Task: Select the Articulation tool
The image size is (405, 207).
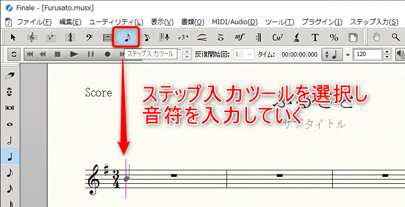Action: 221,38
